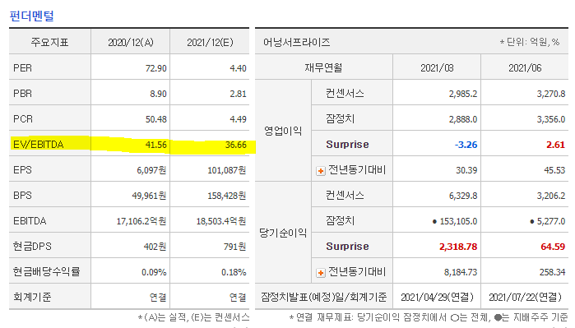Click the 2021/12(E) column header
575x328 pixels.
pyautogui.click(x=210, y=43)
